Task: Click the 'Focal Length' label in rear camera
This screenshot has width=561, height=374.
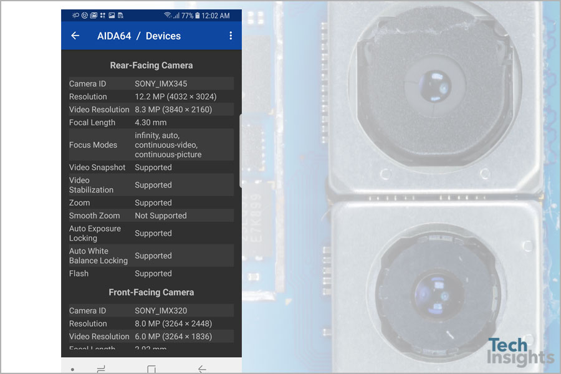Action: [92, 122]
